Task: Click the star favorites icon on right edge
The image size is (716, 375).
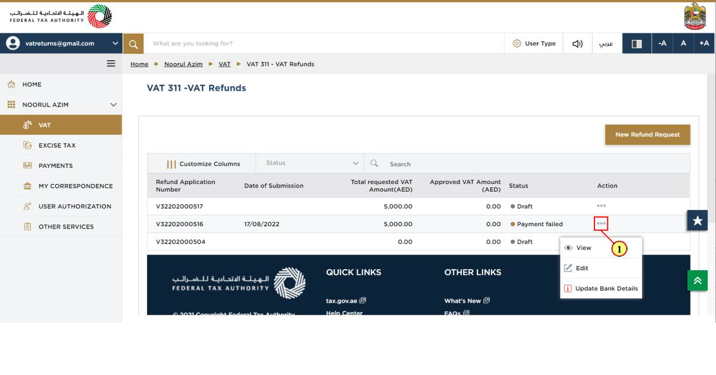Action: (x=697, y=220)
